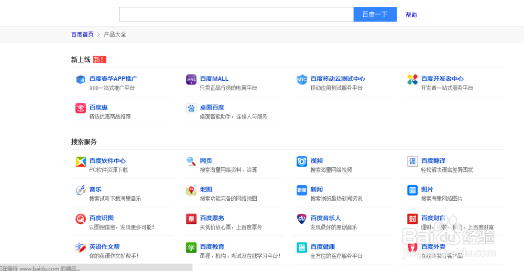
Task: Click the 视频 play icon
Action: click(x=302, y=161)
